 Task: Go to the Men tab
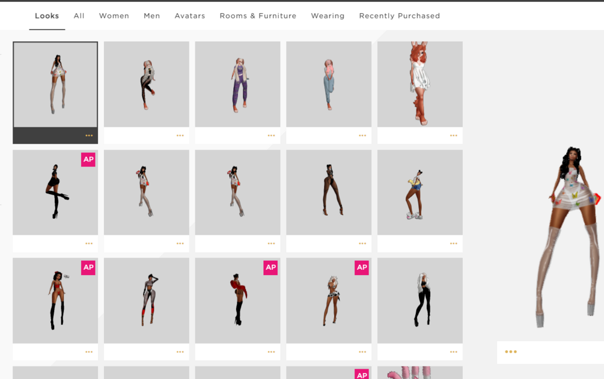tap(152, 16)
